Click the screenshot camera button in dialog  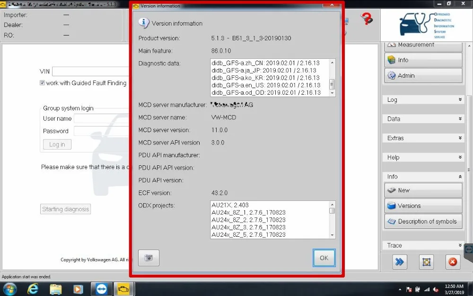point(149,258)
